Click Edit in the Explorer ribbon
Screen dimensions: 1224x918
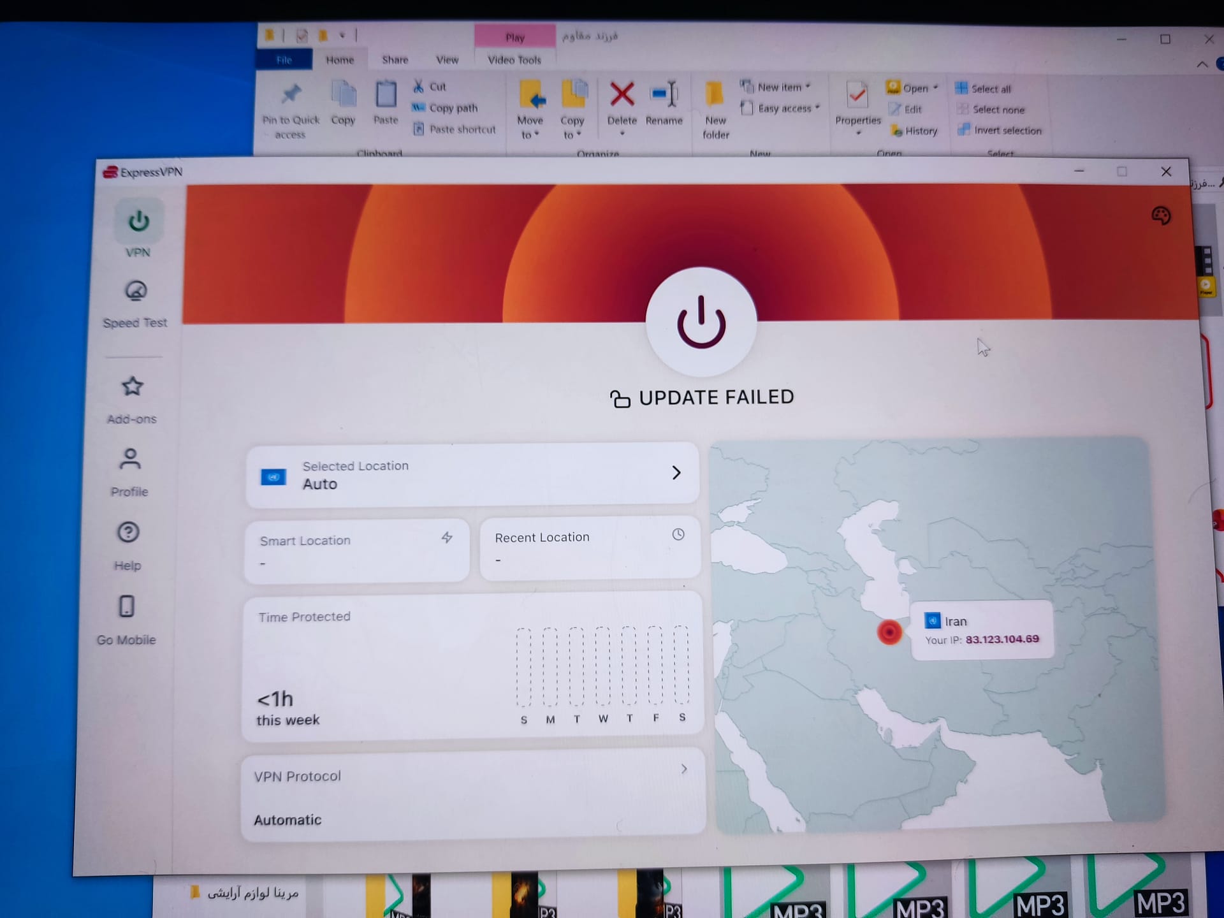click(906, 110)
